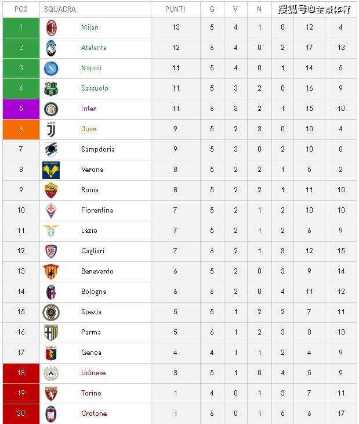Click the orange position 6 cell

pyautogui.click(x=21, y=129)
